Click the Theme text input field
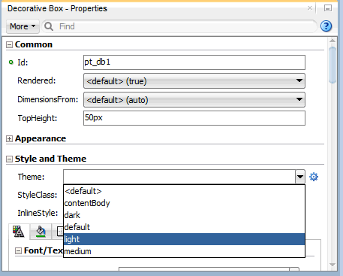343x276 pixels. (179, 177)
